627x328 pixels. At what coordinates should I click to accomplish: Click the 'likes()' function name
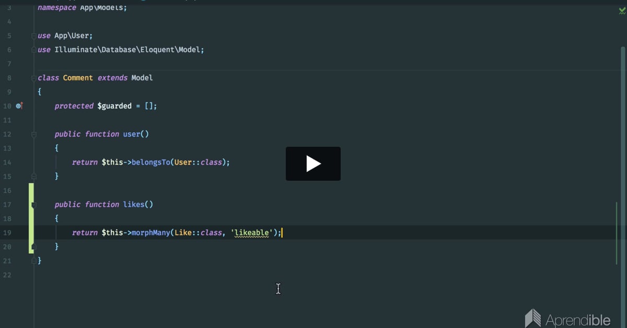click(x=138, y=205)
